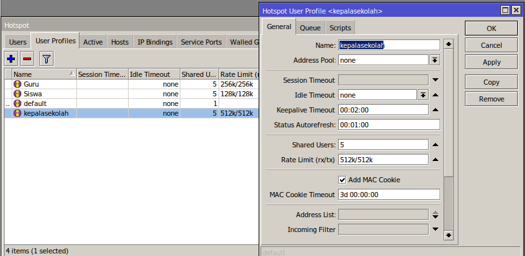Open the Active tab in Hotspot
Image resolution: width=525 pixels, height=256 pixels.
click(92, 42)
